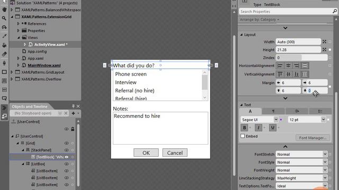Click the lock-all icon in Objects panel
Viewport: 339px width, 190px height.
[x=73, y=129]
